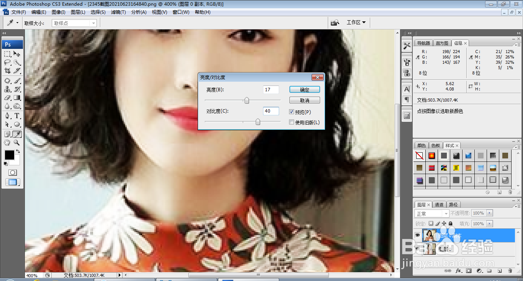Open the Paragraph panel dock icon
This screenshot has width=523, height=281.
(x=407, y=99)
